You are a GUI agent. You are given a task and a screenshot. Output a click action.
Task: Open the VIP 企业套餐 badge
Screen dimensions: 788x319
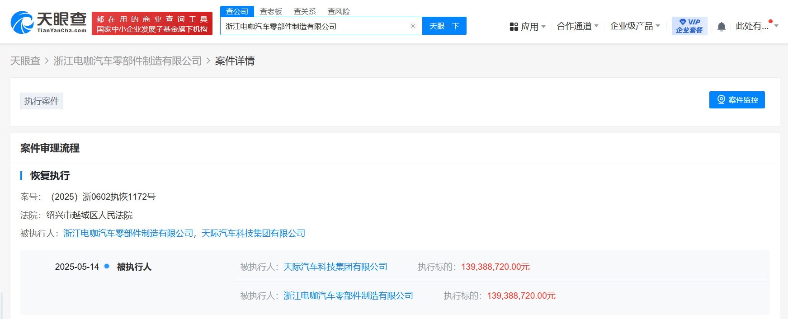[x=689, y=26]
